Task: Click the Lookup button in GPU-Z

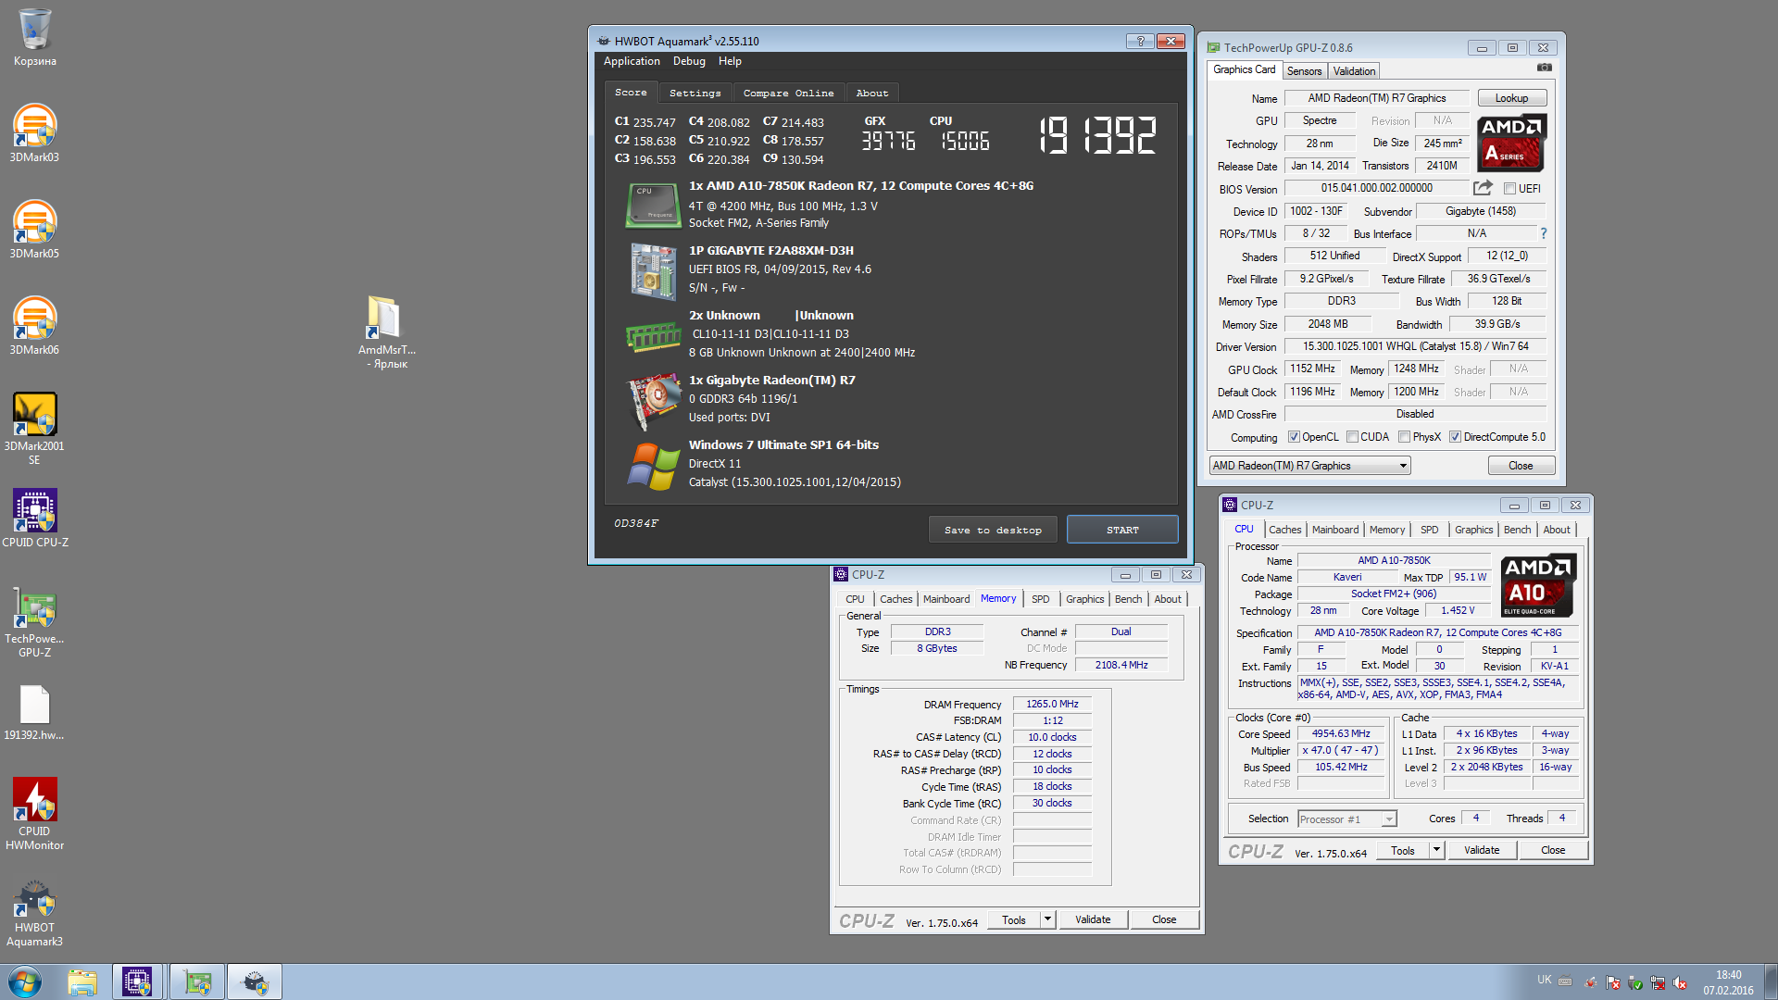Action: (x=1511, y=98)
